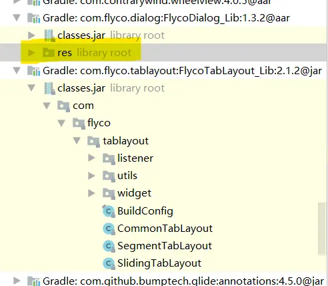Collapse the flyco package
The height and width of the screenshot is (286, 328).
[x=61, y=123]
